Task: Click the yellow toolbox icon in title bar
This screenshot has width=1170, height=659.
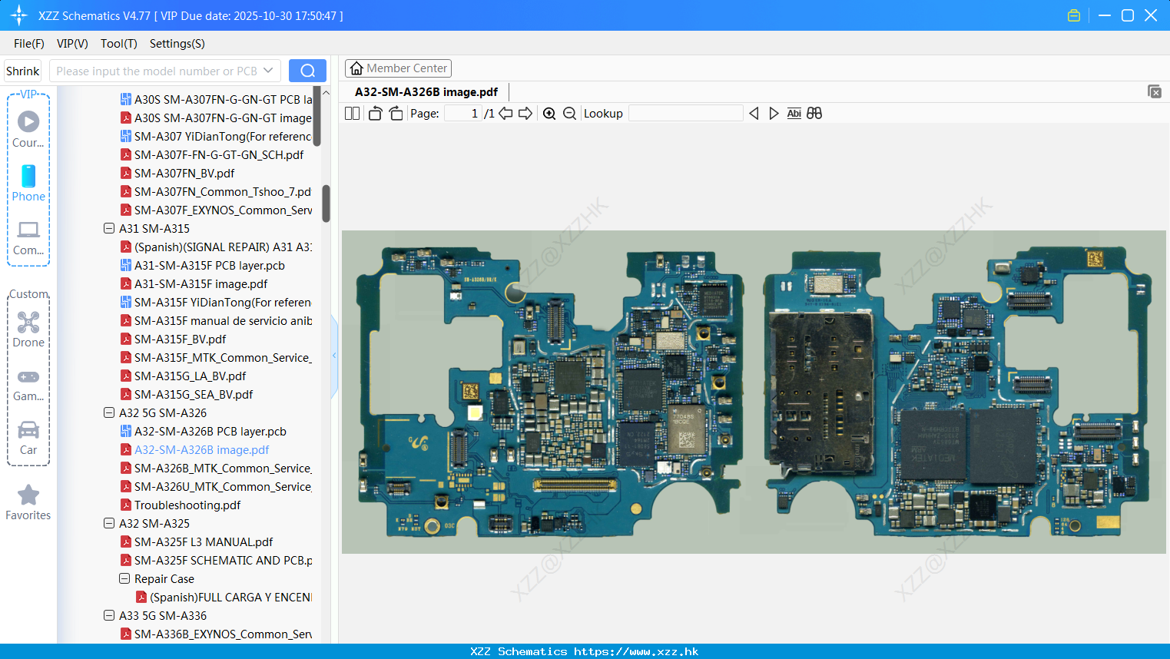Action: coord(1074,15)
